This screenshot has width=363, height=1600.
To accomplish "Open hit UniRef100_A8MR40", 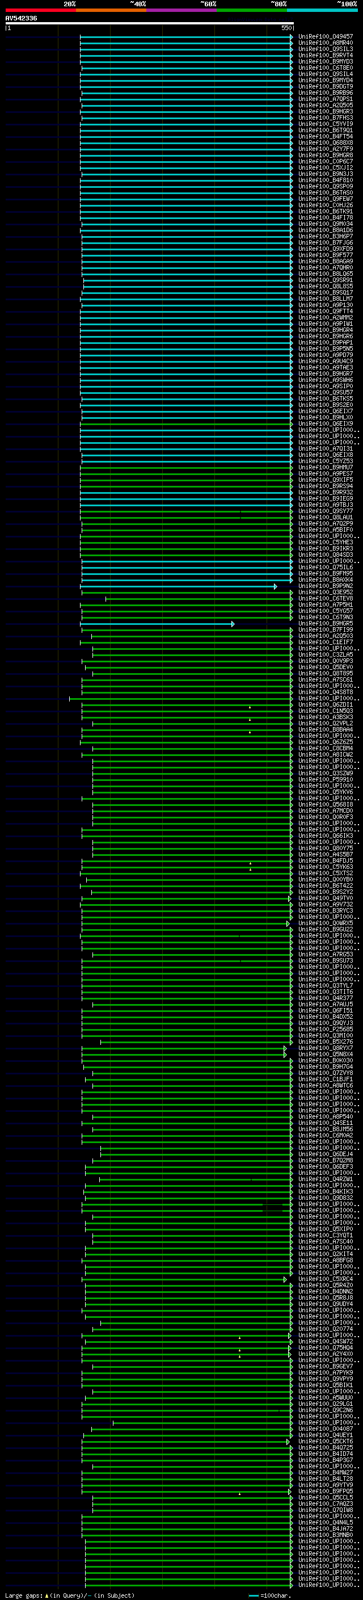I will click(x=326, y=43).
